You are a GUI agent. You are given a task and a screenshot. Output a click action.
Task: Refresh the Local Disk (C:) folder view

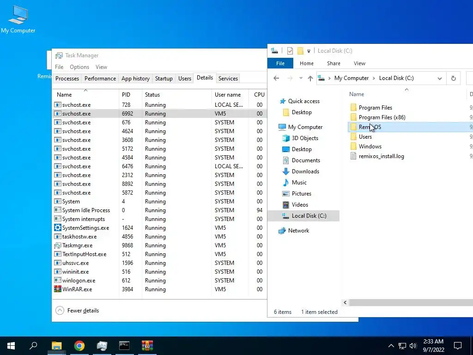453,78
